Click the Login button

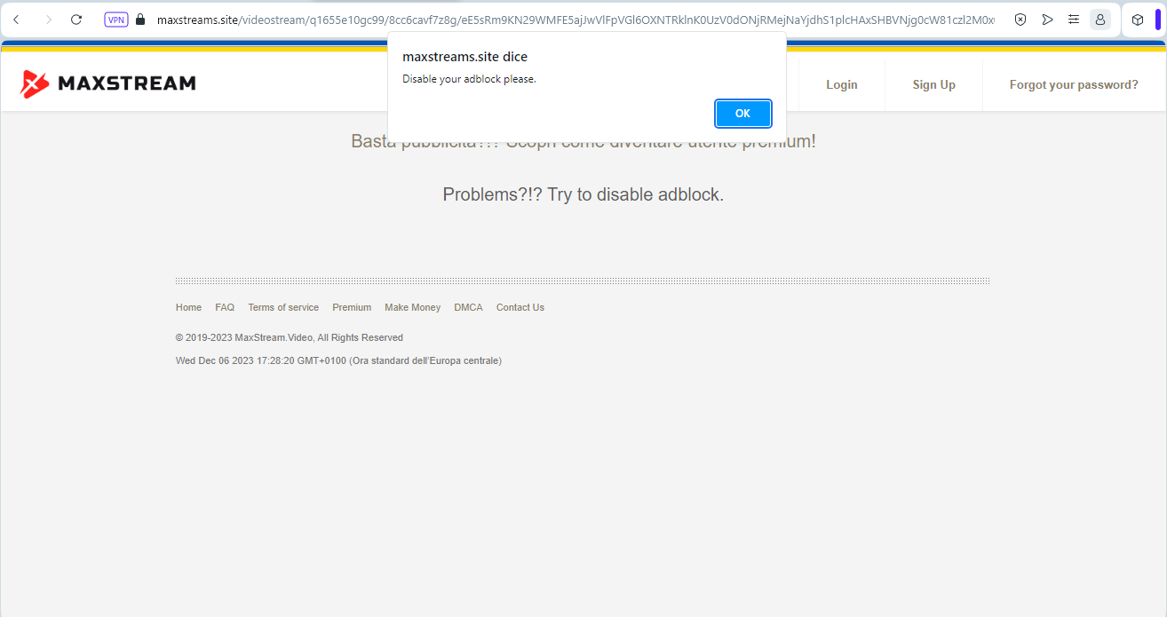pos(841,84)
